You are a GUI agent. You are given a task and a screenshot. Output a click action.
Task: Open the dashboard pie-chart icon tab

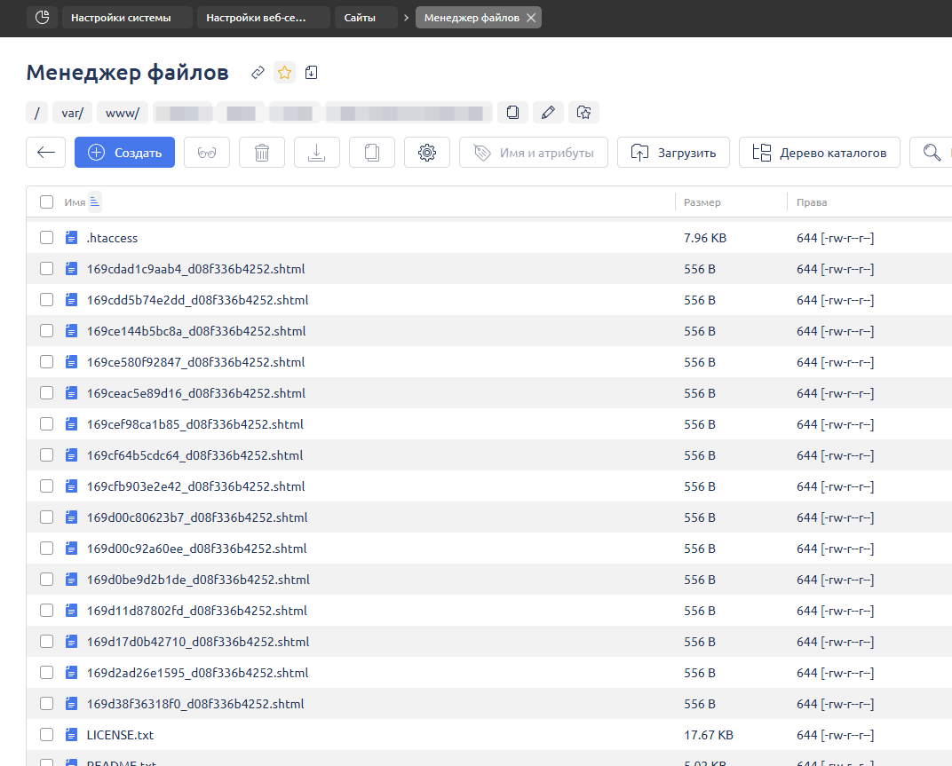click(42, 18)
